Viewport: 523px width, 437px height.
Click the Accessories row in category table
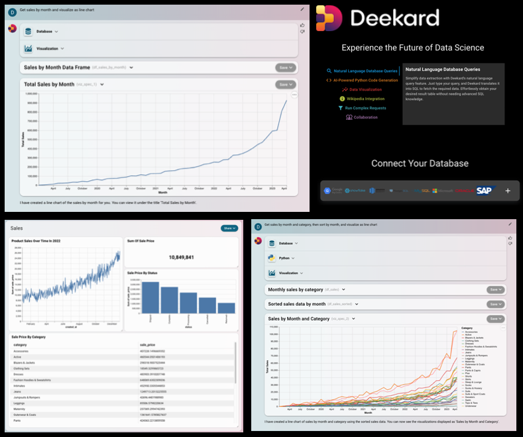(123, 351)
